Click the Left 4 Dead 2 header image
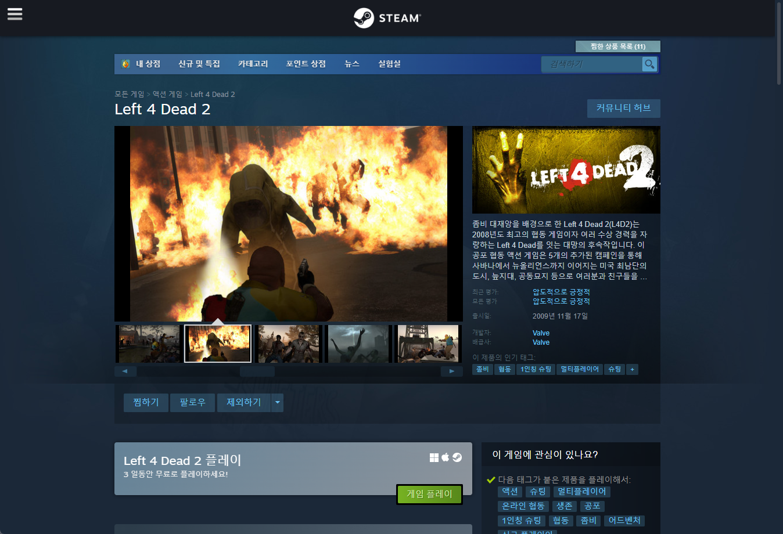Viewport: 783px width, 534px height. pyautogui.click(x=566, y=169)
